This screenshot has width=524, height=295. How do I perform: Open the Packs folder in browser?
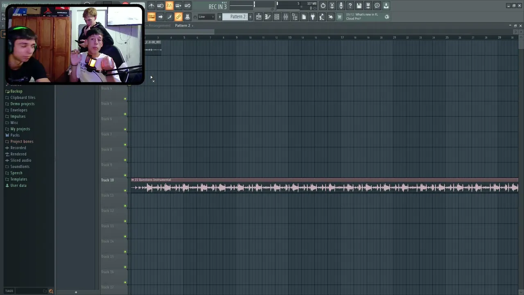click(12, 135)
